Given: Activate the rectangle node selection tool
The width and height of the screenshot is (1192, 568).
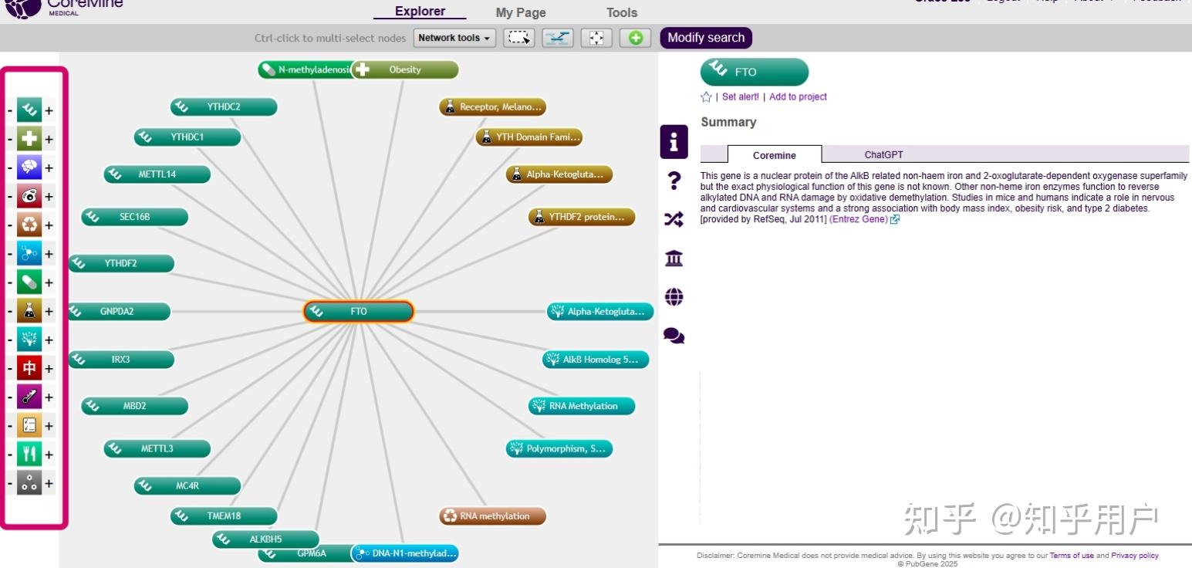Looking at the screenshot, I should [x=519, y=38].
